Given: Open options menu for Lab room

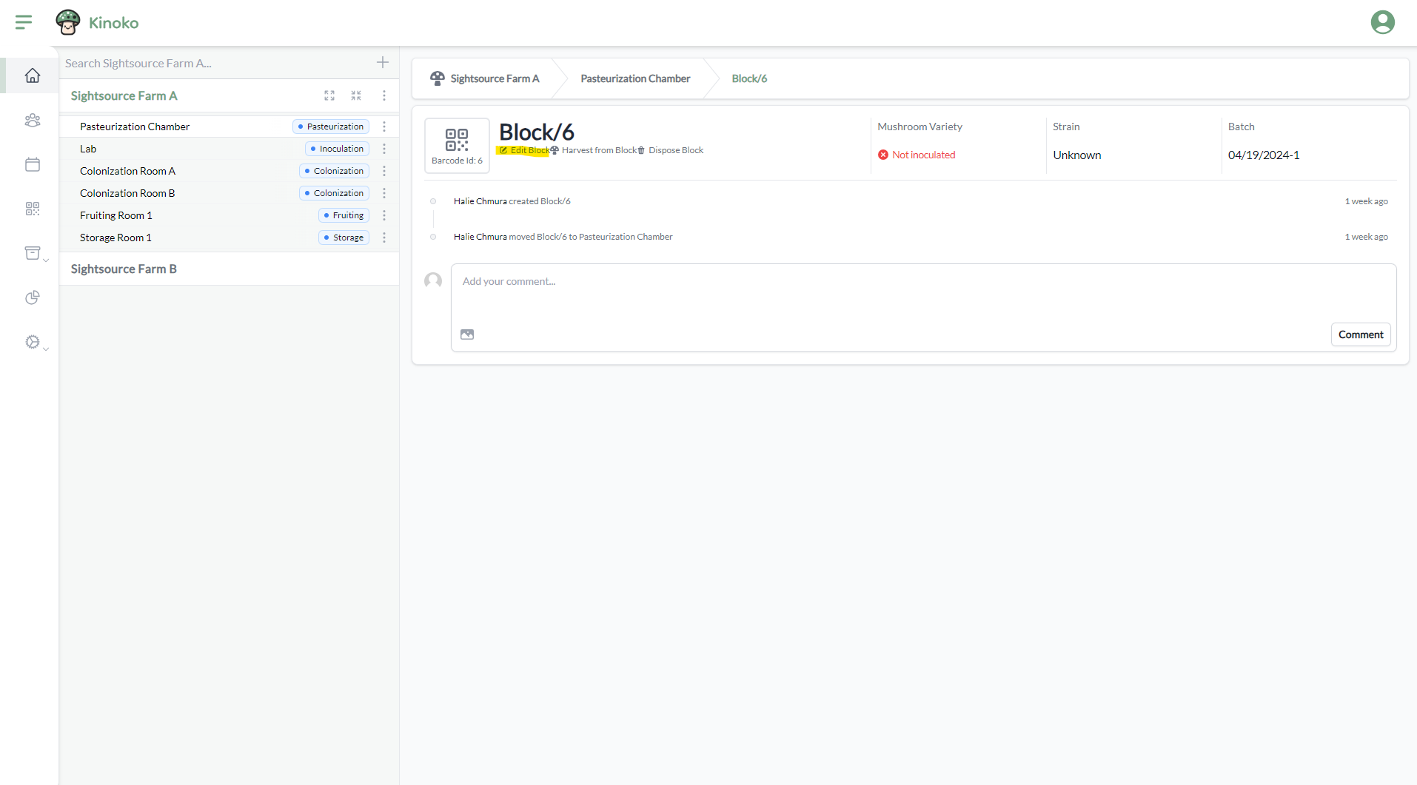Looking at the screenshot, I should point(384,149).
